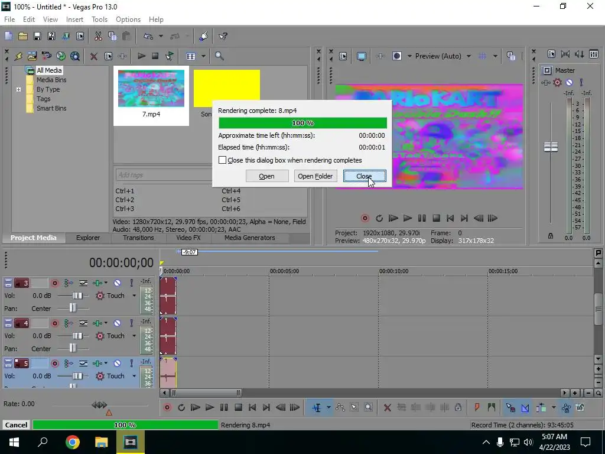Click Split screen view icon in preview toolbar

[x=396, y=56]
